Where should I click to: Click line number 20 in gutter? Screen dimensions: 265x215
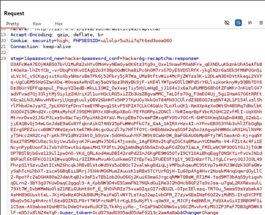[x=3, y=41]
